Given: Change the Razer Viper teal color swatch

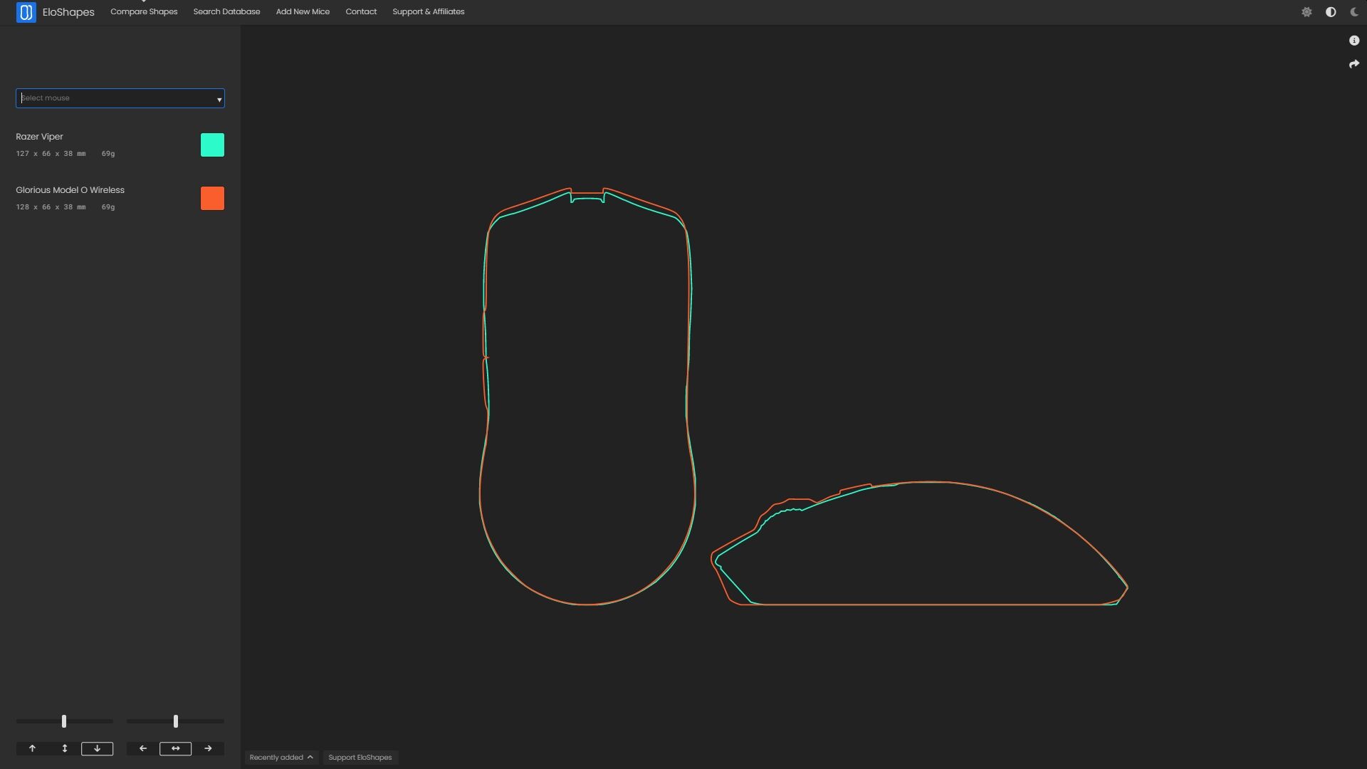Looking at the screenshot, I should [212, 145].
